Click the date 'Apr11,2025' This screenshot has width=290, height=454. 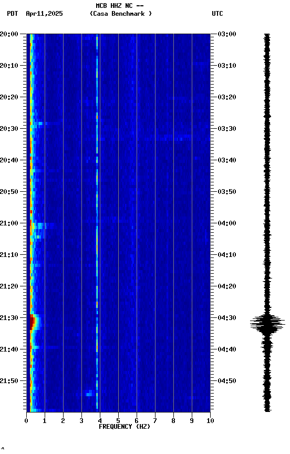pyautogui.click(x=44, y=14)
